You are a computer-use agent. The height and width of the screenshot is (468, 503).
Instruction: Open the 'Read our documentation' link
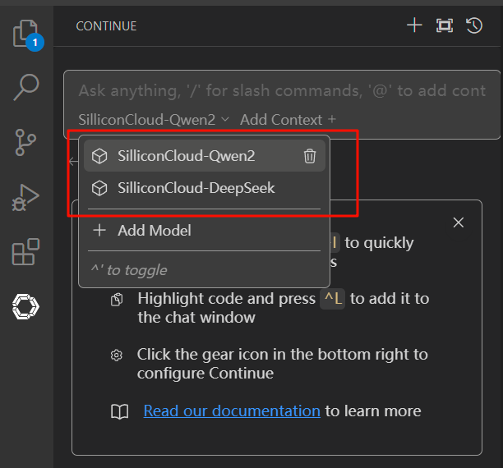pyautogui.click(x=232, y=411)
